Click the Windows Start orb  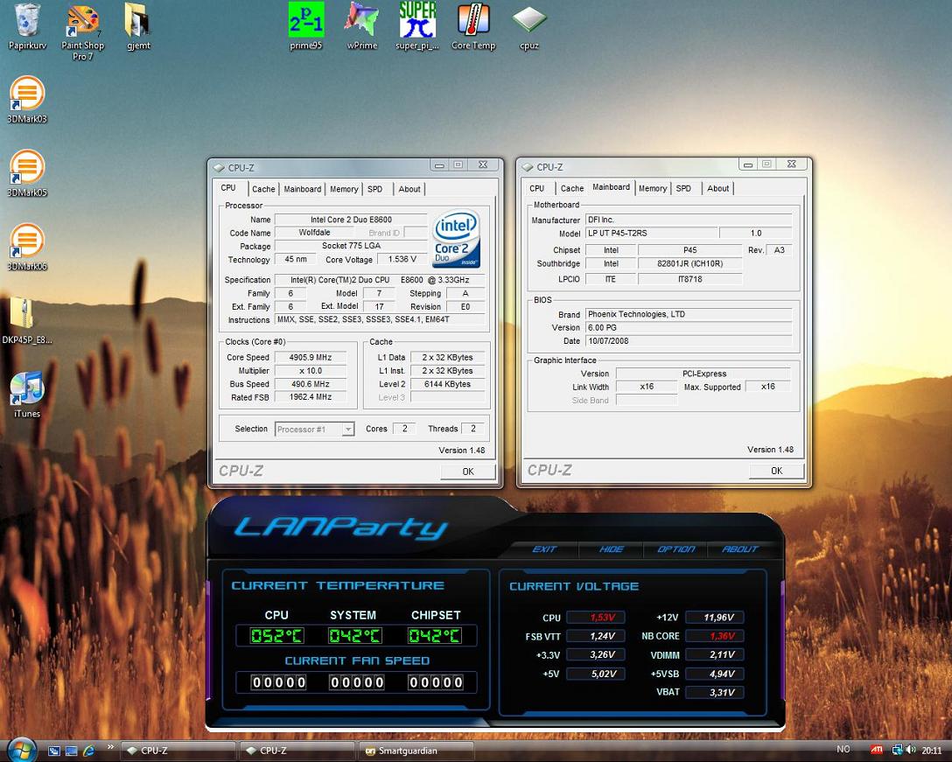tap(23, 750)
